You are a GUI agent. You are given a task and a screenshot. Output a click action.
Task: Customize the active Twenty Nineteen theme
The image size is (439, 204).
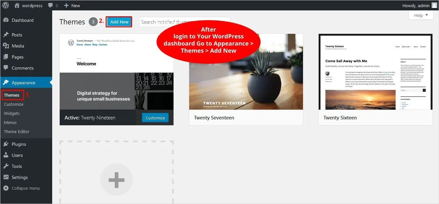point(155,118)
